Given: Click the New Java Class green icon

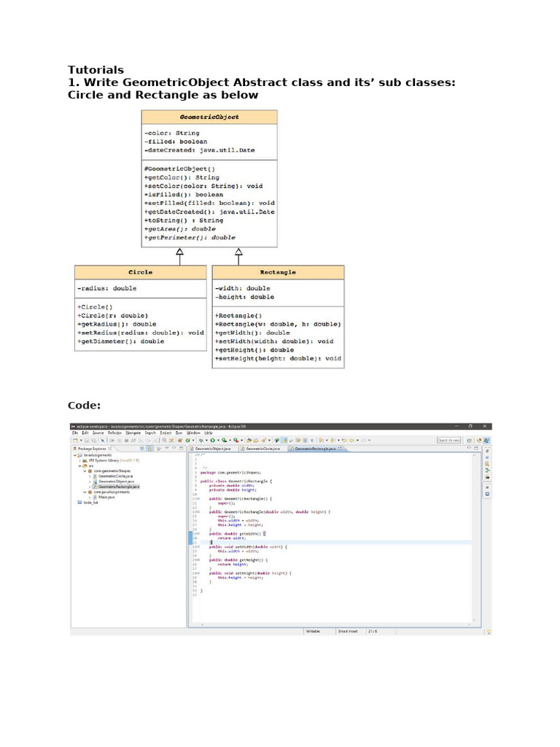Looking at the screenshot, I should [187, 440].
